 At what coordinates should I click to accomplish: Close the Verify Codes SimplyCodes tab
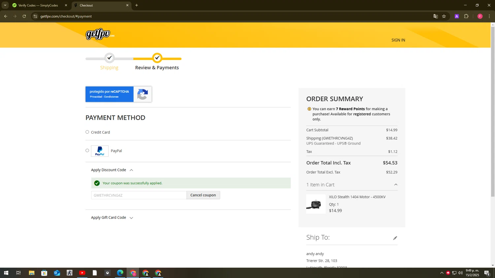point(66,5)
